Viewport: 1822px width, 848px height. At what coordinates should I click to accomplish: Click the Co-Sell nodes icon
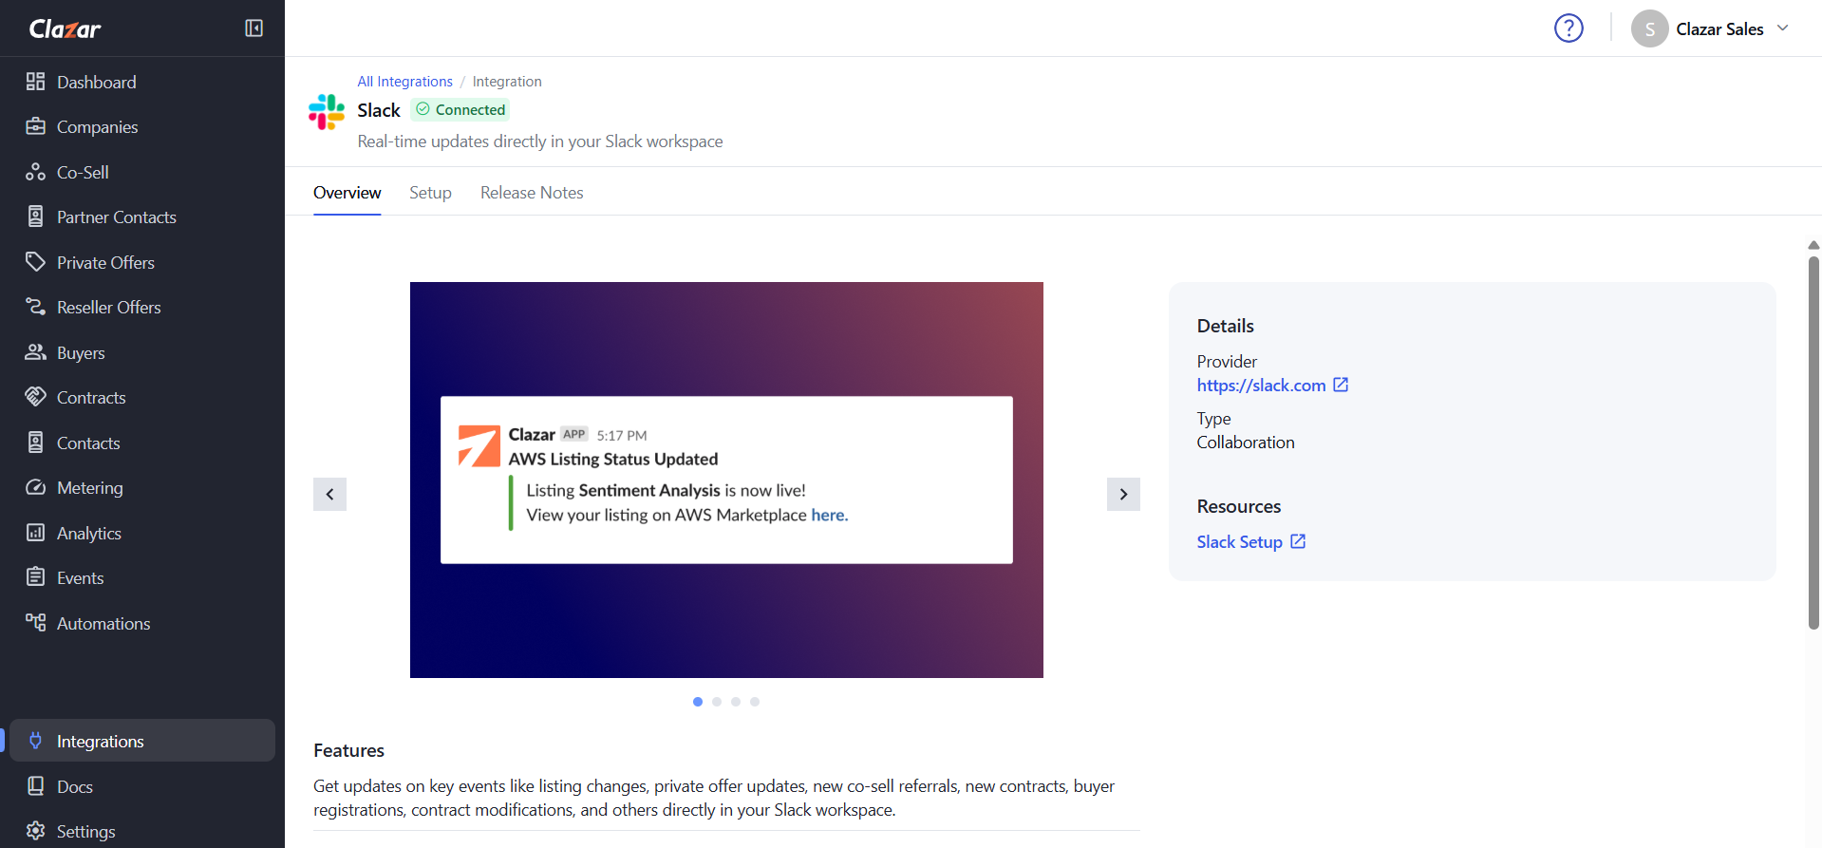tap(35, 172)
